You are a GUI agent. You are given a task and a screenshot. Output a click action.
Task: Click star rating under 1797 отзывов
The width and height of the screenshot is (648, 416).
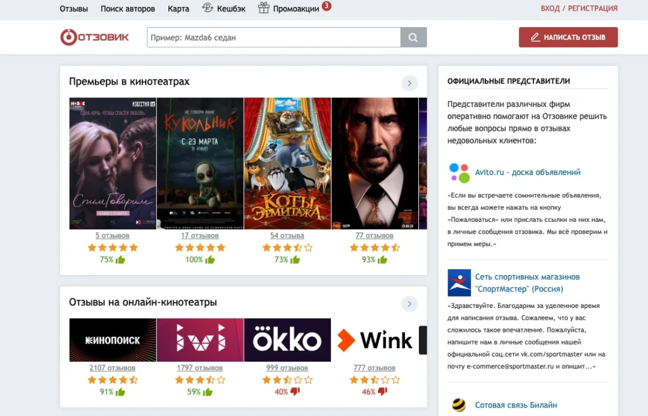pos(200,380)
